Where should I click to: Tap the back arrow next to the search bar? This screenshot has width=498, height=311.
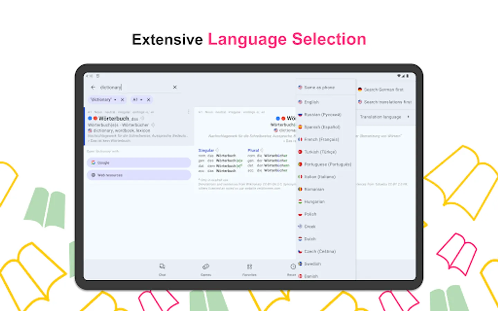pos(93,87)
